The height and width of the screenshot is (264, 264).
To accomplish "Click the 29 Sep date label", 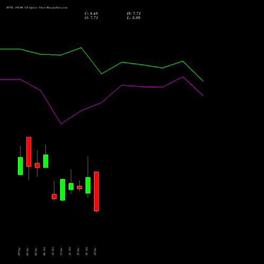I will [x=19, y=251].
